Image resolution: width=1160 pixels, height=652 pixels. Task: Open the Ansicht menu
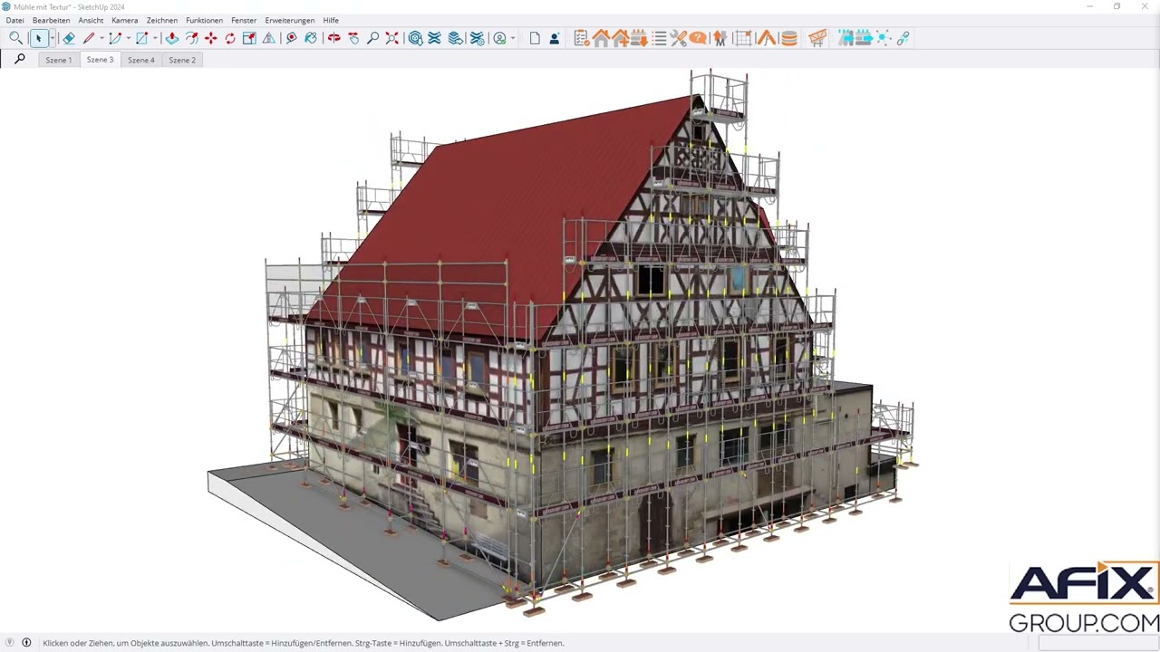point(91,20)
